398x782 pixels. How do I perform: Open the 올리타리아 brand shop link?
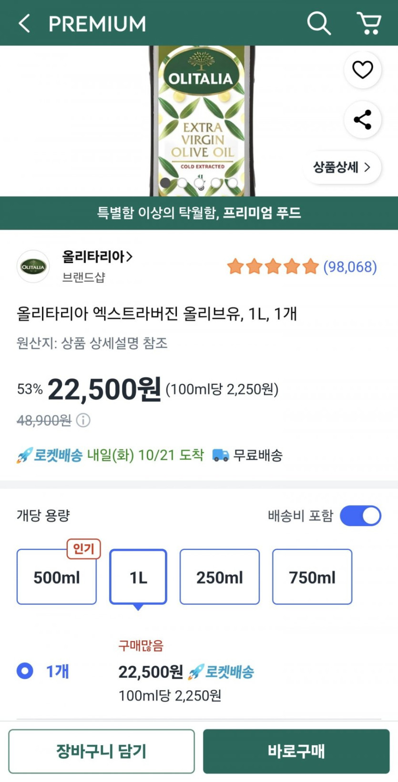(97, 257)
